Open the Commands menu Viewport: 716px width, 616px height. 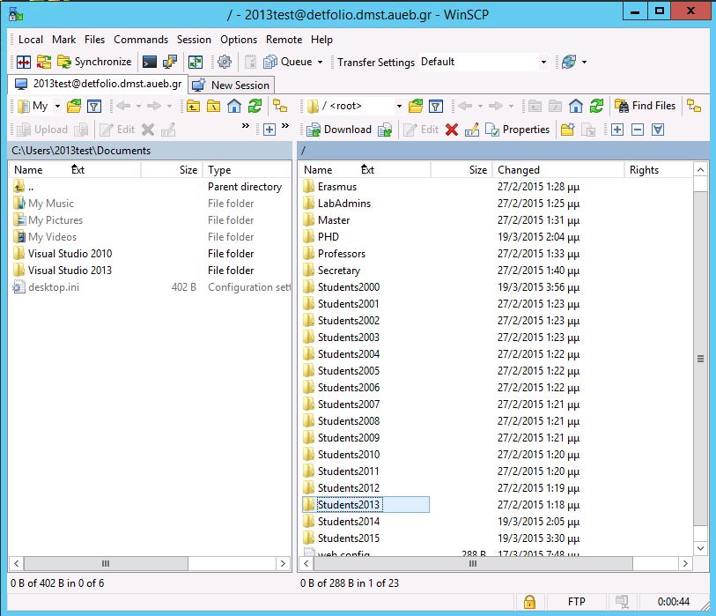point(140,40)
